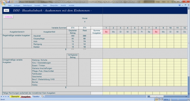The height and width of the screenshot is (101, 190).
Task: Click the horizontal scrollbar right arrow
Action: [x=186, y=96]
